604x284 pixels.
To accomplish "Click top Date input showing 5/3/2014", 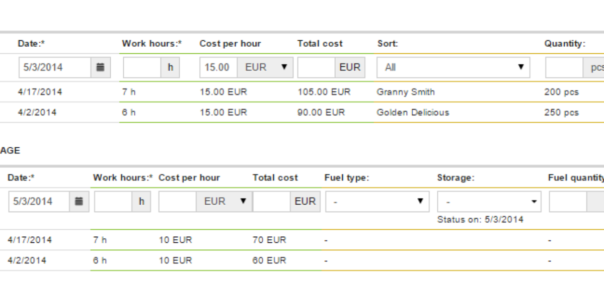I will pos(55,67).
